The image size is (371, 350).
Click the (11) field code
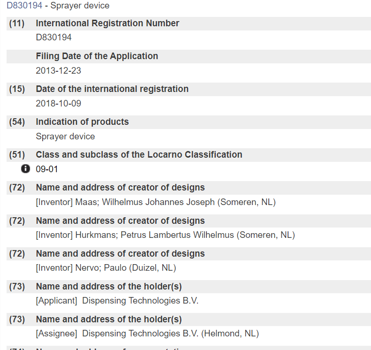[17, 23]
